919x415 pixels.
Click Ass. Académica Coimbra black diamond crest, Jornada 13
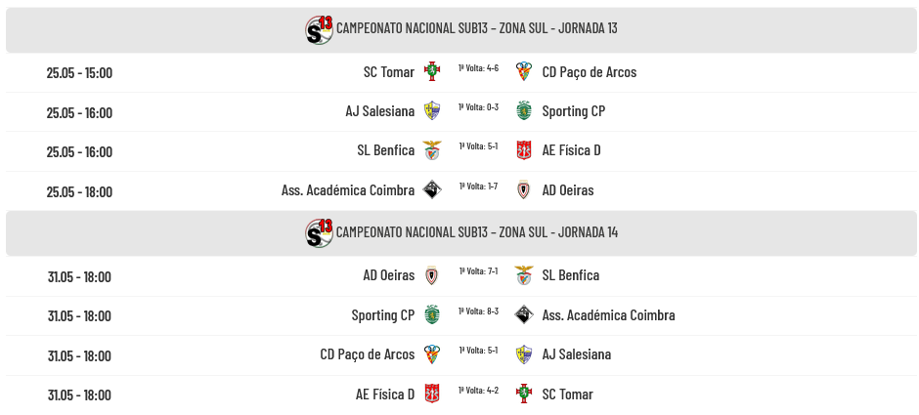pyautogui.click(x=432, y=189)
